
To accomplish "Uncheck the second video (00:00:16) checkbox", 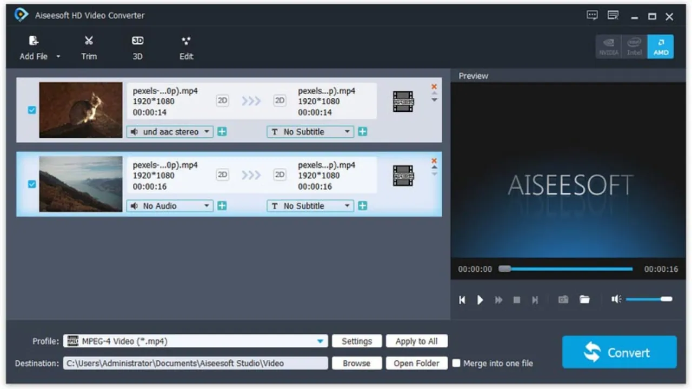I will click(x=32, y=184).
